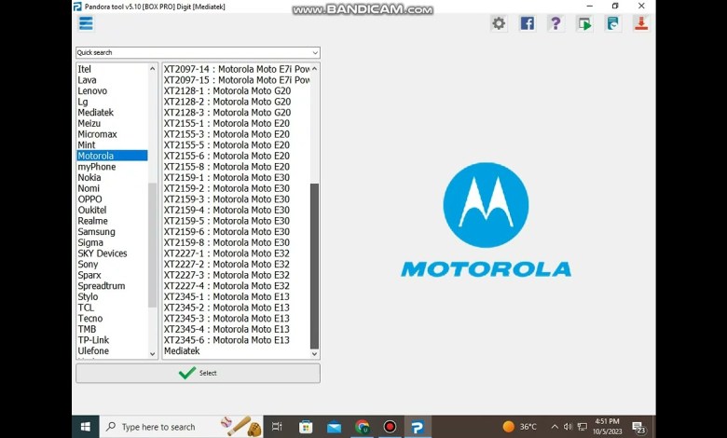Screen dimensions: 727x438
Task: Click the brand list scroll-down arrow
Action: 152,353
